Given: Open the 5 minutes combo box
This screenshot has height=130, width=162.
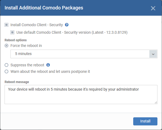Looking at the screenshot, I should pyautogui.click(x=84, y=54).
